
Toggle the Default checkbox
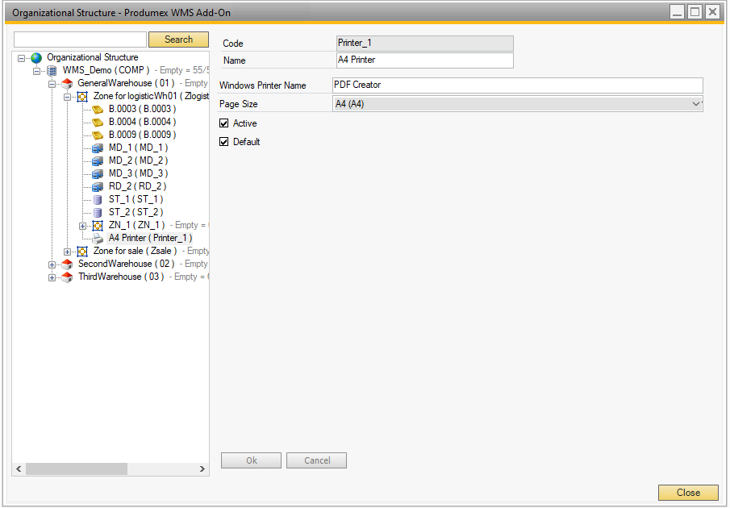(224, 142)
